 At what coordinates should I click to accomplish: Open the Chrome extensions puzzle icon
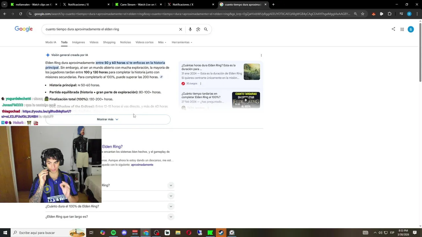click(x=390, y=14)
